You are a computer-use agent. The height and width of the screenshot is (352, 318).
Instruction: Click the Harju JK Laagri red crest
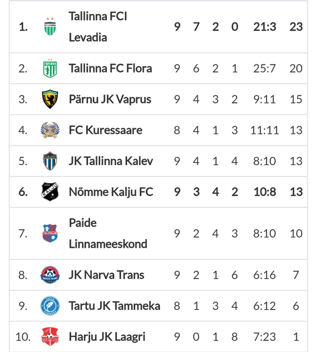pos(50,337)
